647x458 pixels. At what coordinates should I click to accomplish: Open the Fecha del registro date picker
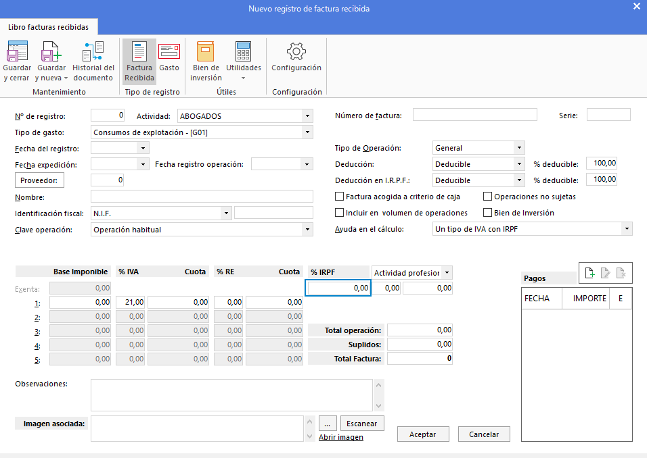coord(143,148)
